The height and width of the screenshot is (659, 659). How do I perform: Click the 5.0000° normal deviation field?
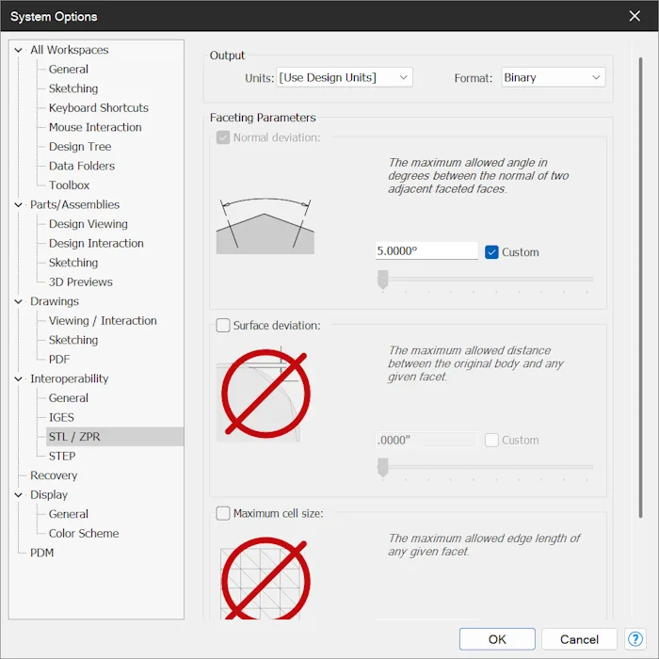coord(426,251)
